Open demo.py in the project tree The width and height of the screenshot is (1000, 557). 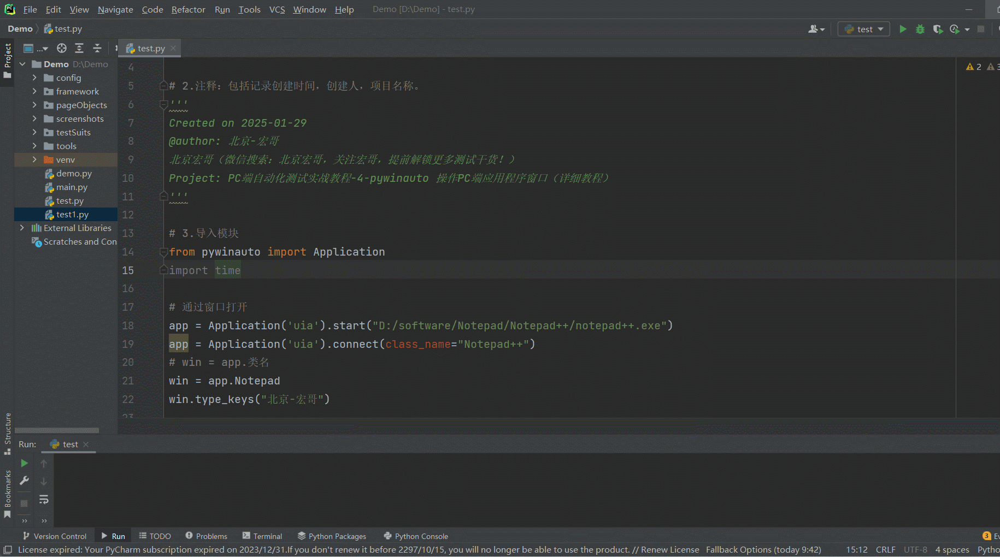click(74, 173)
